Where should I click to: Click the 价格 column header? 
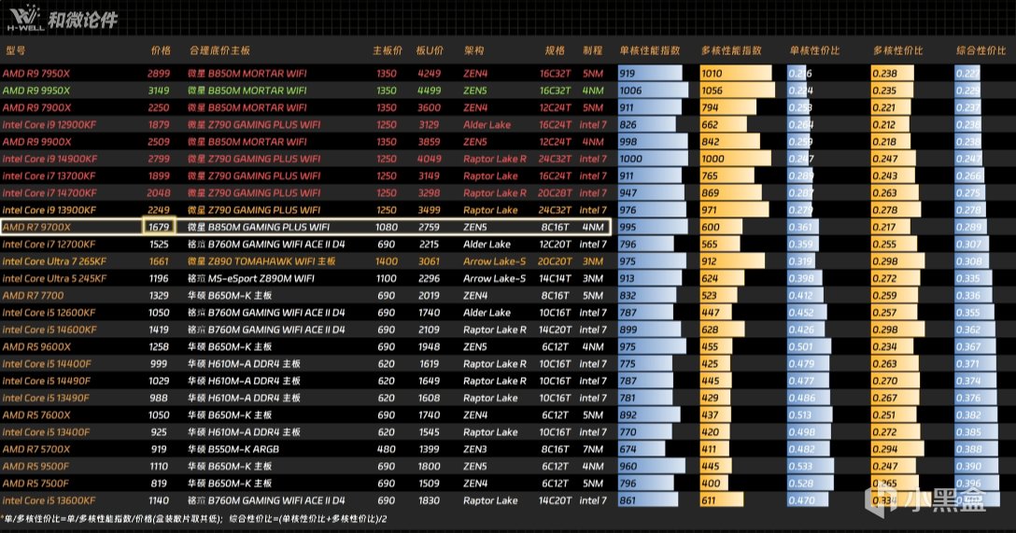click(161, 50)
